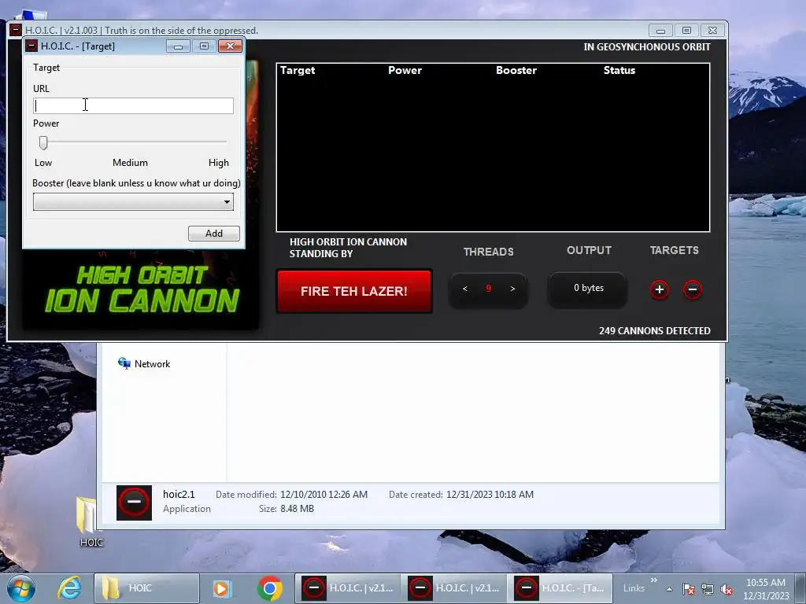Click the Size value 8.48 MB
The height and width of the screenshot is (604, 806).
[297, 509]
